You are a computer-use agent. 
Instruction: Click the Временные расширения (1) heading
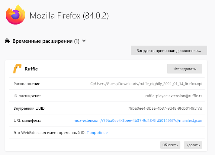(x=46, y=41)
